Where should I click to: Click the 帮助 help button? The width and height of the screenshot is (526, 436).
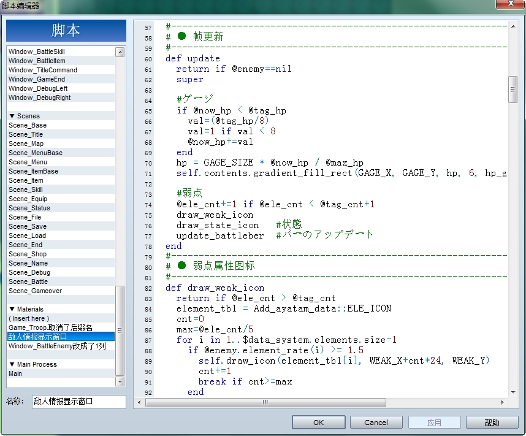[492, 423]
